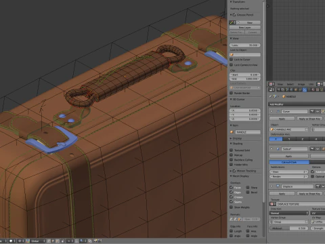This screenshot has height=244, width=325.
Task: Click Apply on the Subsurf modifier
Action: click(x=289, y=156)
